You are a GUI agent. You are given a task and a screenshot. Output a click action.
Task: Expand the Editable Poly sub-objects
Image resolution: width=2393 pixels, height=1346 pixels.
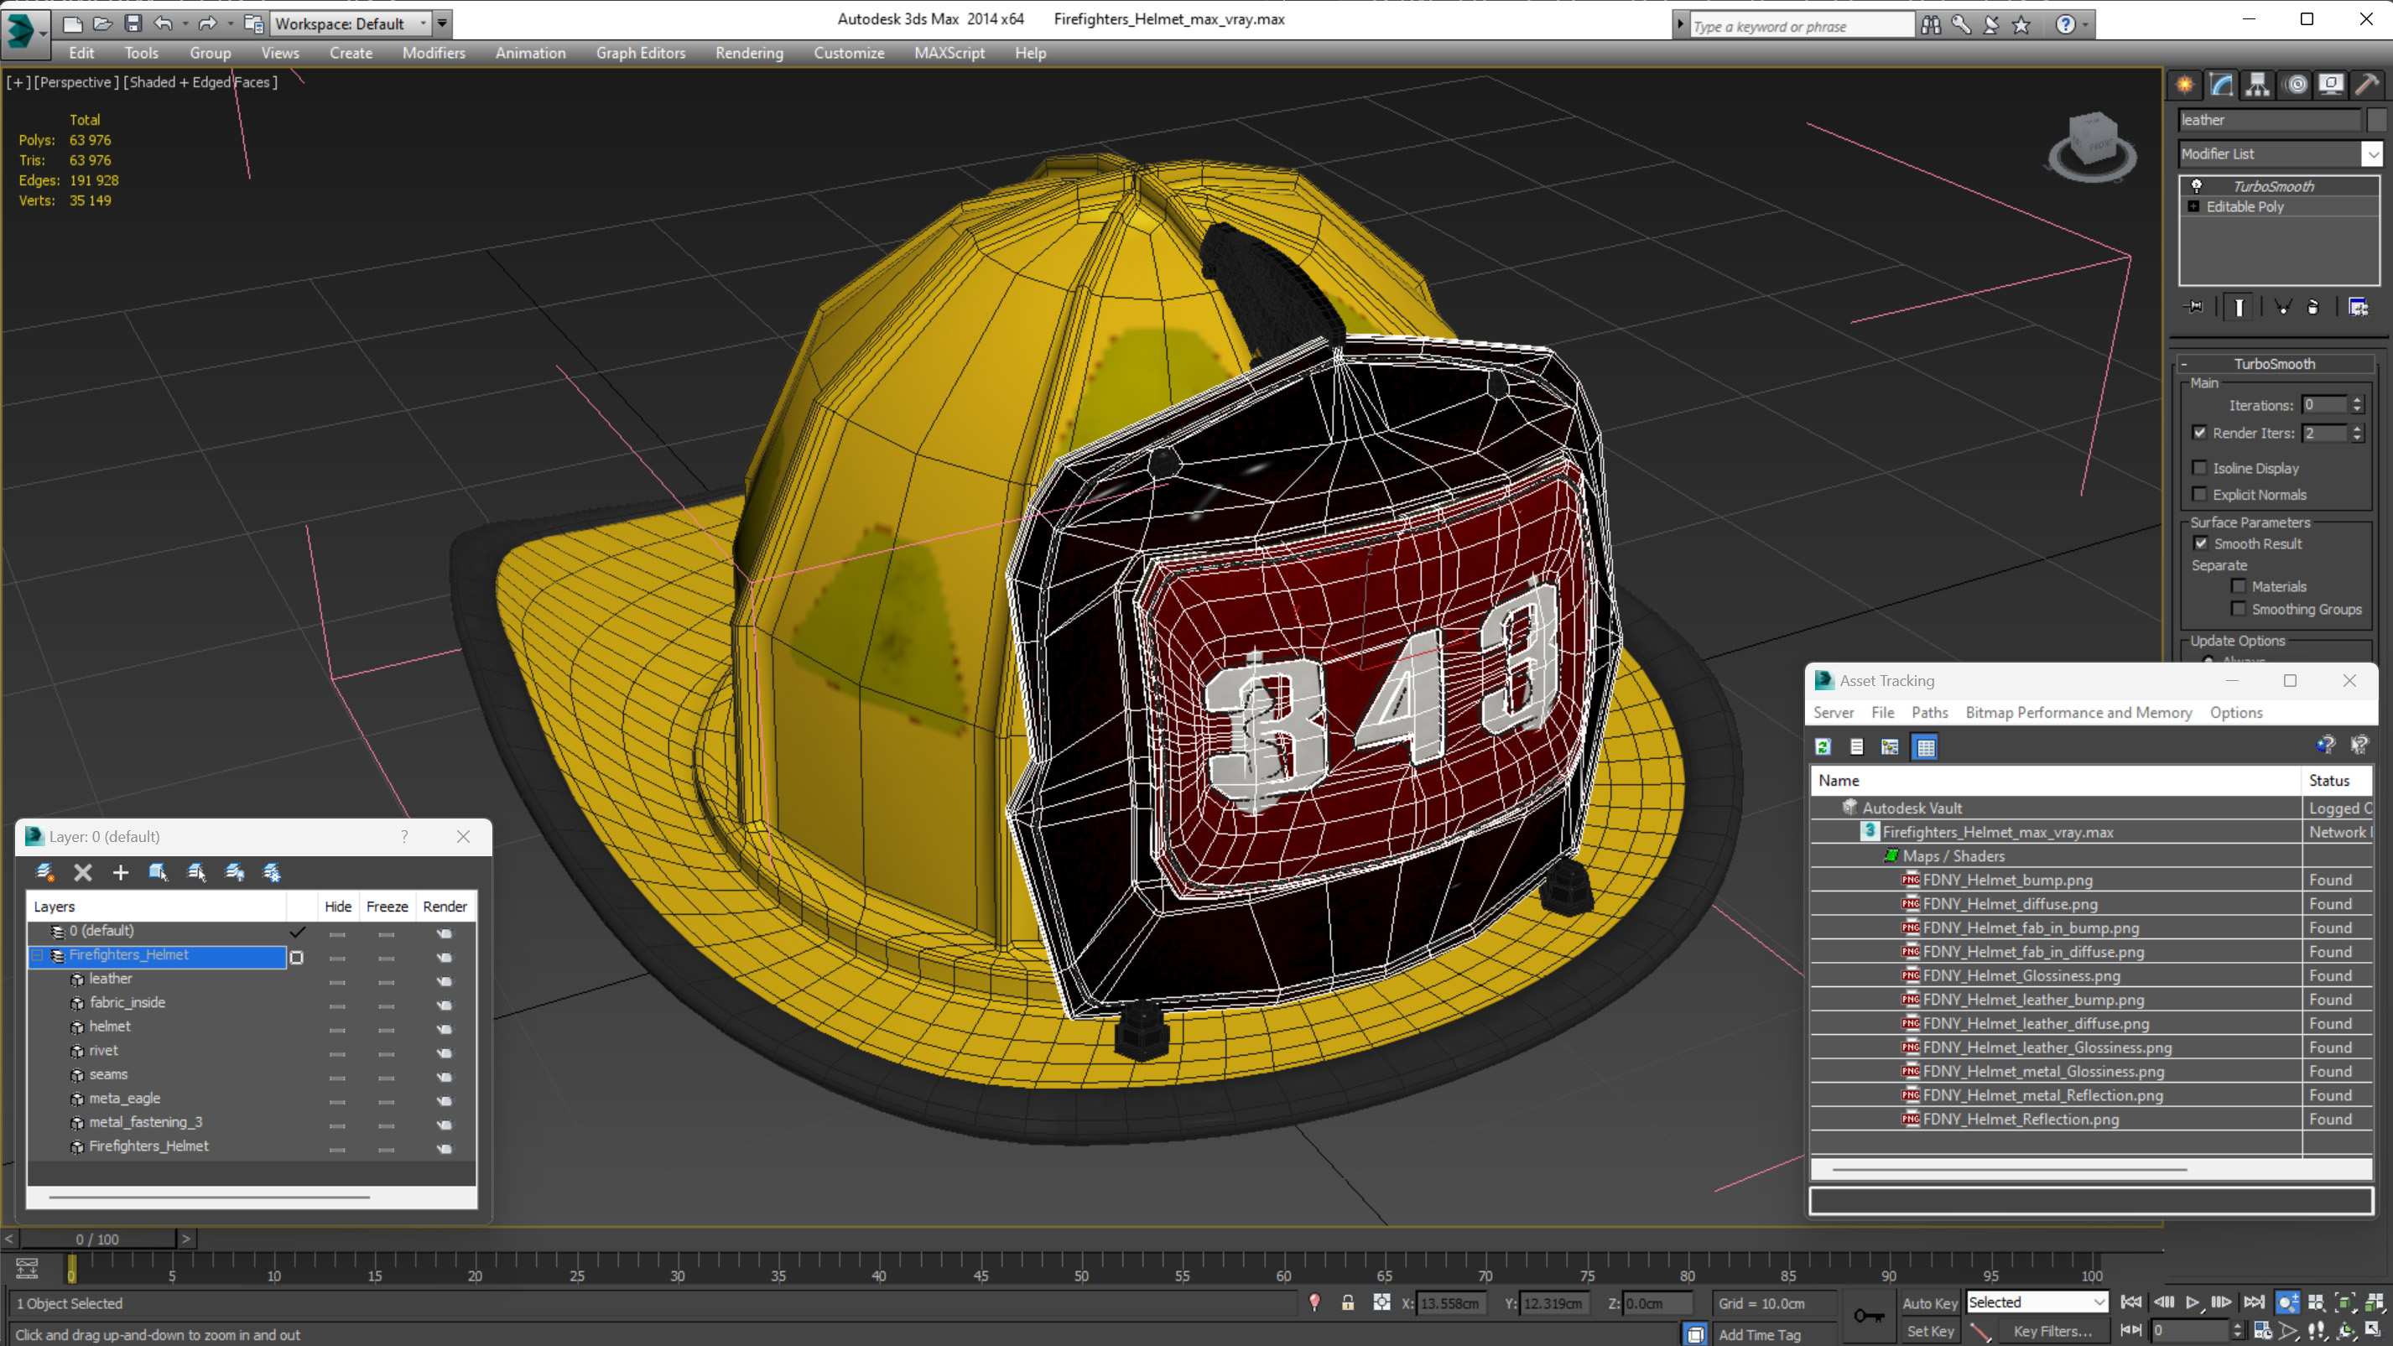pyautogui.click(x=2194, y=206)
